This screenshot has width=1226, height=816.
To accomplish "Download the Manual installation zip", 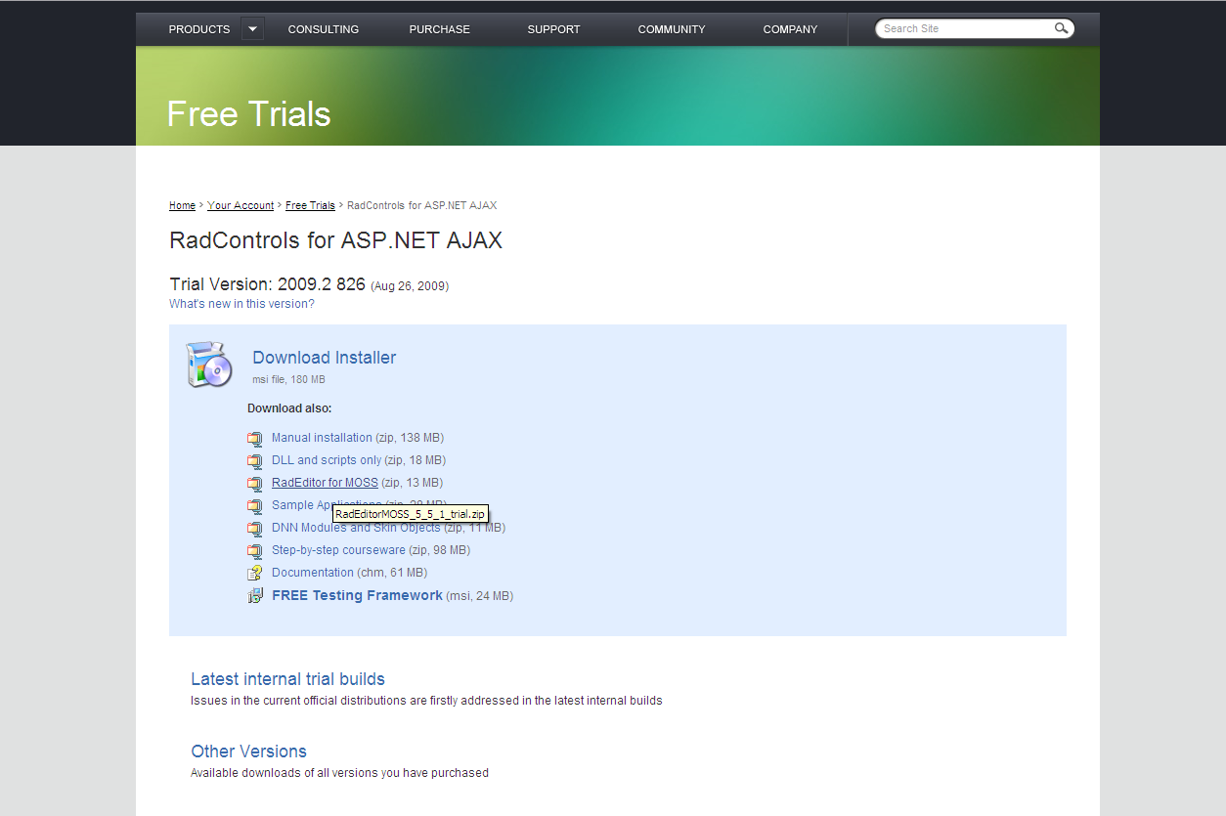I will click(322, 438).
